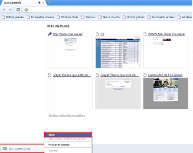Screen dimensions: 193x153
Task: Click the ULA_CAcert certificate file icon
Action: pyautogui.click(x=5, y=149)
